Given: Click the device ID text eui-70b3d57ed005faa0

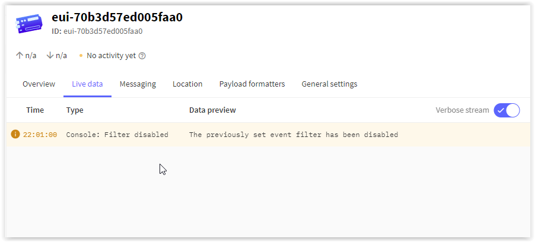Looking at the screenshot, I should point(103,31).
